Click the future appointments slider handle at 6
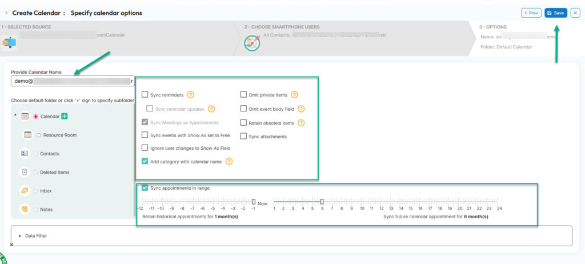 [x=322, y=201]
